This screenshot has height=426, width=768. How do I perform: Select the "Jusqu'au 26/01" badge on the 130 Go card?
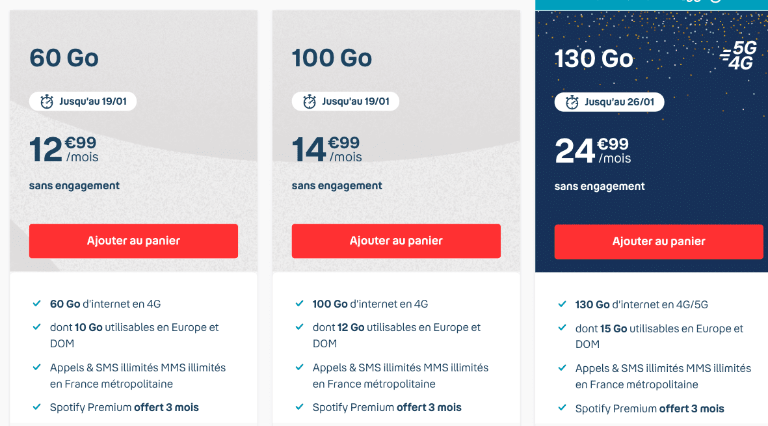point(609,101)
